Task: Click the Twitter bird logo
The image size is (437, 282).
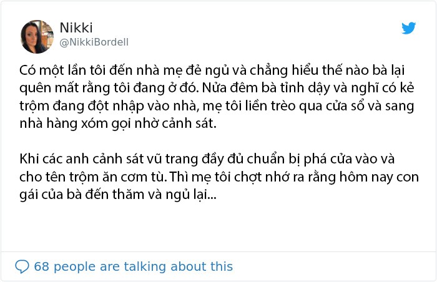Action: [408, 28]
